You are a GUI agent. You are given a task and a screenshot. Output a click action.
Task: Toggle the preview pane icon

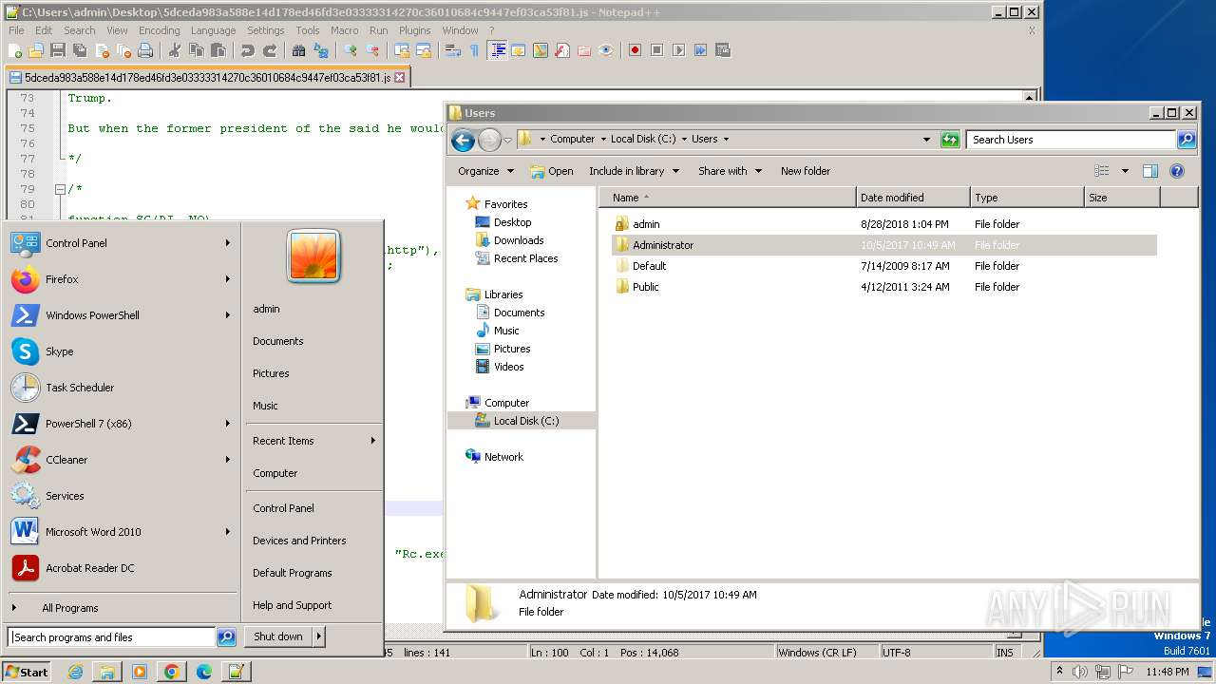click(1150, 171)
